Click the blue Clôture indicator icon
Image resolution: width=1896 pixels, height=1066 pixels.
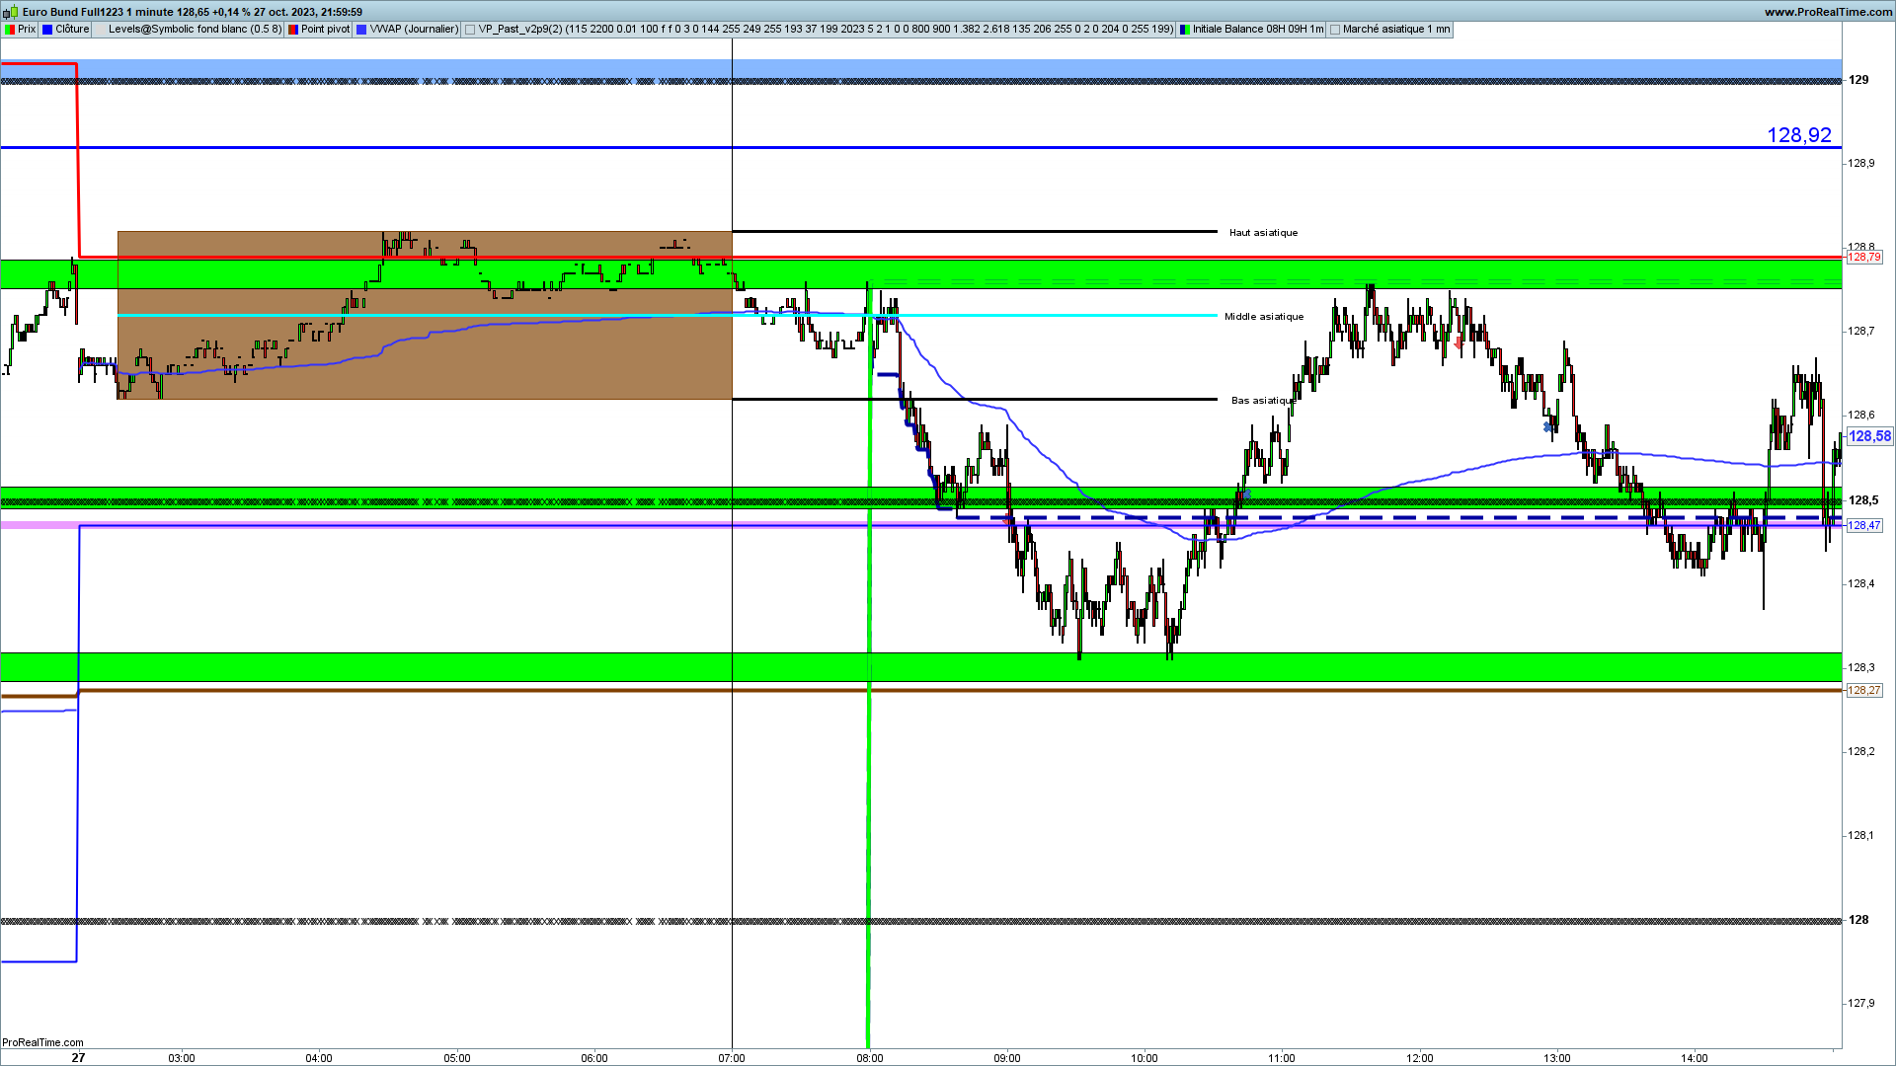(47, 30)
